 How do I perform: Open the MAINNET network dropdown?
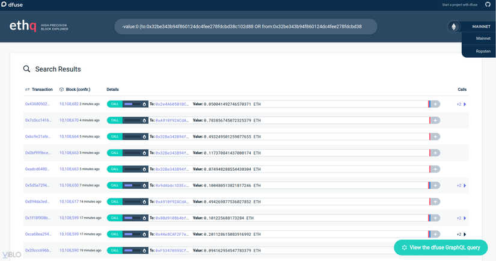tap(481, 26)
